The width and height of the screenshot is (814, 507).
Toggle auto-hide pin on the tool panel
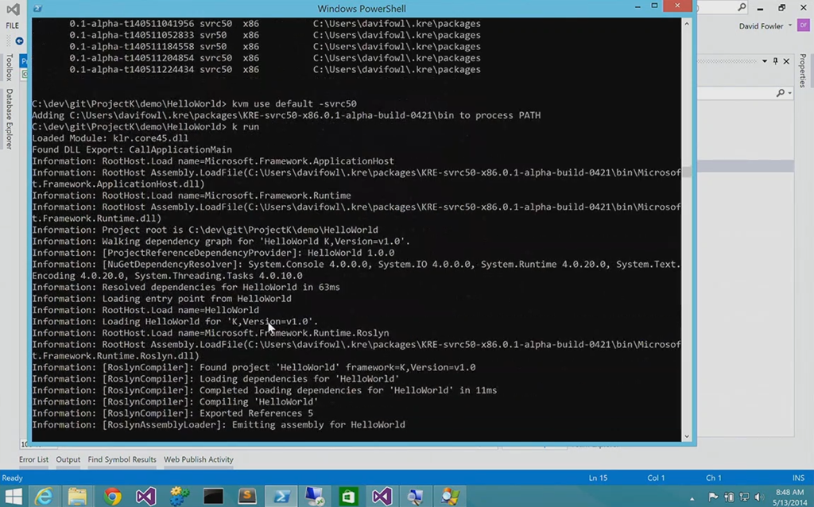[776, 61]
